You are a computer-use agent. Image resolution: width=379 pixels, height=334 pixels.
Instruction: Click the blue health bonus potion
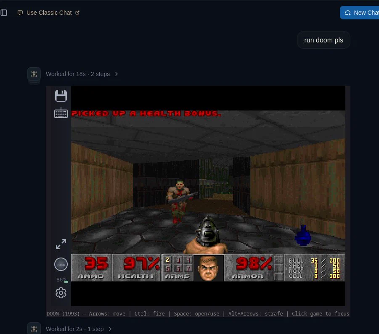(x=303, y=235)
